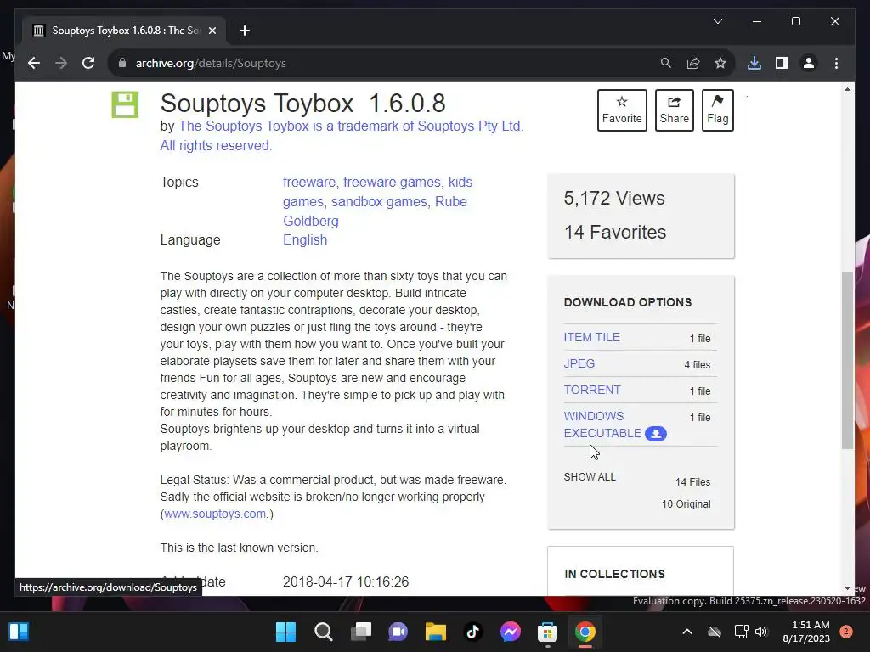Open the Widgets icon on taskbar

point(19,632)
